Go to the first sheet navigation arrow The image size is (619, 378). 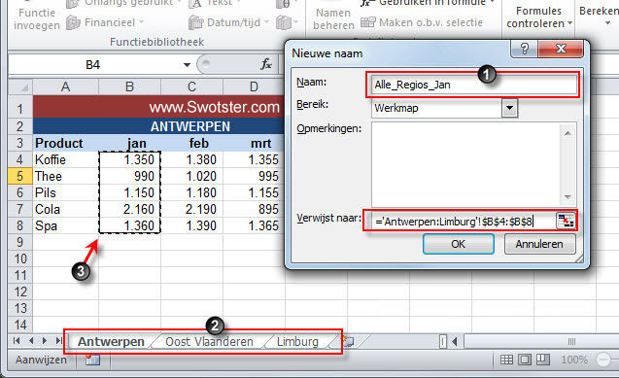[17, 340]
